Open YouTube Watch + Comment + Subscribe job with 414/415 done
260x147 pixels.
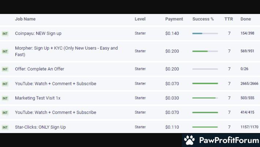click(56, 112)
